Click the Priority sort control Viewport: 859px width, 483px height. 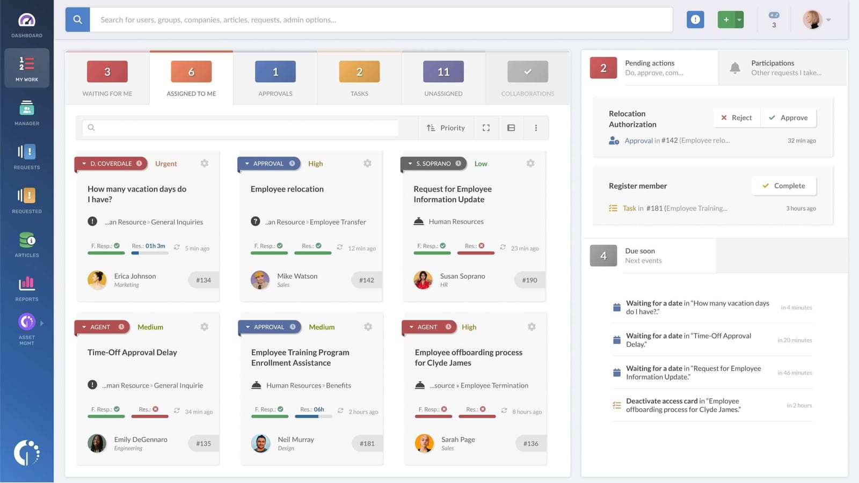click(445, 128)
